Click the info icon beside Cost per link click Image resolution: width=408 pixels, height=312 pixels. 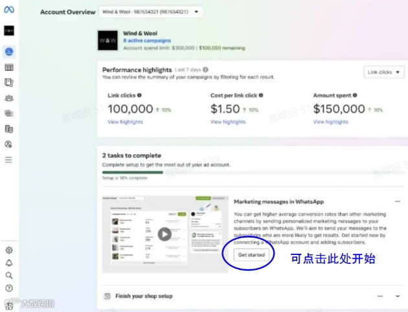[x=261, y=95]
